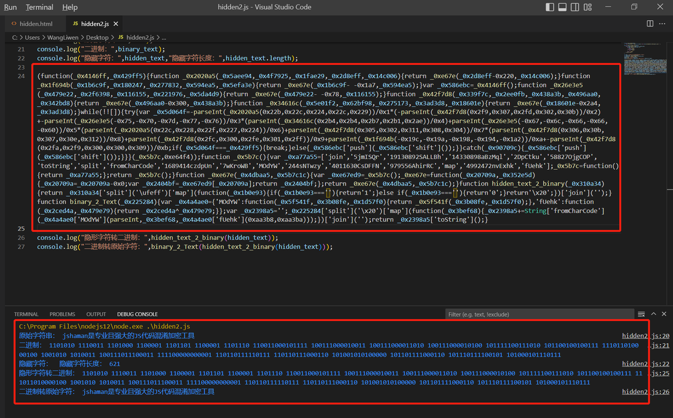The width and height of the screenshot is (673, 418).
Task: Toggle the primary side bar layout icon
Action: click(x=550, y=7)
